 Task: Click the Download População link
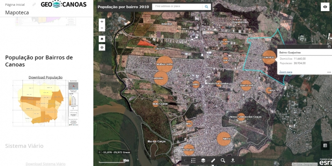point(45,77)
